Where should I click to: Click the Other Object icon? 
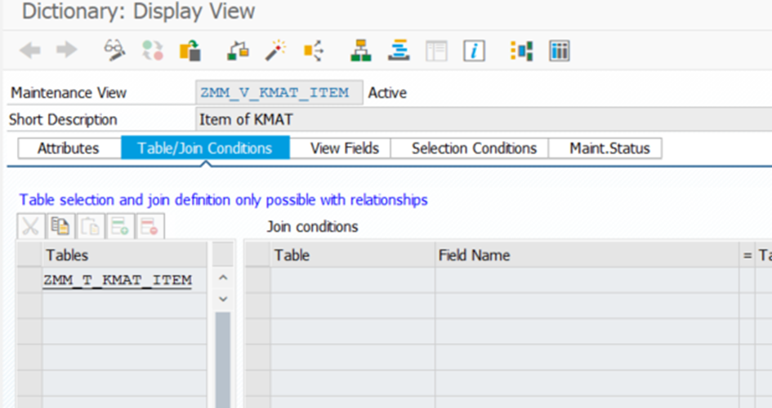[x=190, y=51]
